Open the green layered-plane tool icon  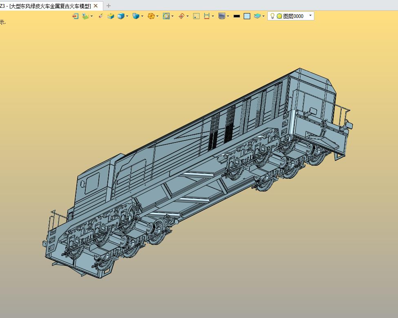[x=86, y=16]
